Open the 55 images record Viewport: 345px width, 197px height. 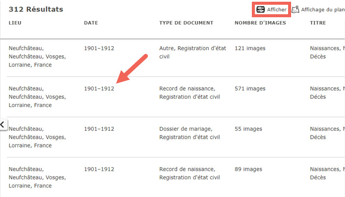pos(248,129)
